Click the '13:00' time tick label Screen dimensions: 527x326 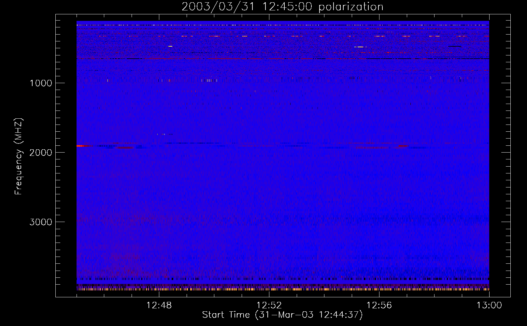click(489, 305)
